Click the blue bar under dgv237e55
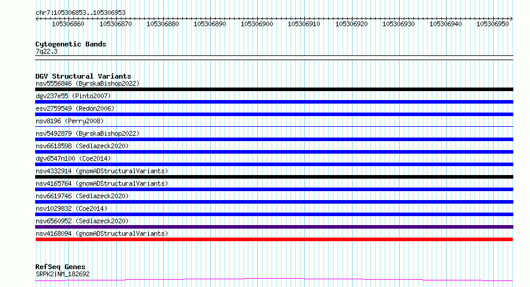The width and height of the screenshot is (530, 287). (x=274, y=102)
